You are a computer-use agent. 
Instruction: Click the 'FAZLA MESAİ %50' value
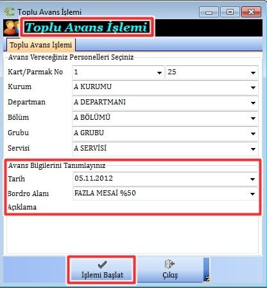pos(105,193)
